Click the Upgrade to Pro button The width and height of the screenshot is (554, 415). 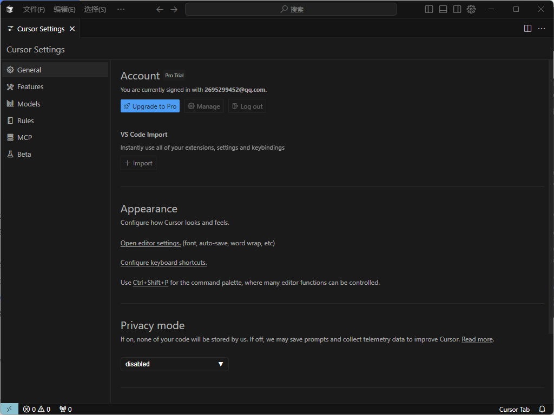tap(150, 106)
